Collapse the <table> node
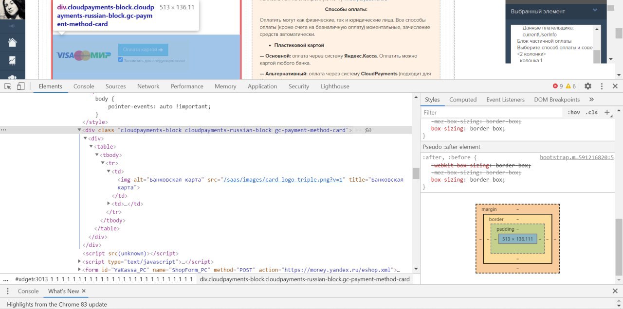 (x=91, y=146)
